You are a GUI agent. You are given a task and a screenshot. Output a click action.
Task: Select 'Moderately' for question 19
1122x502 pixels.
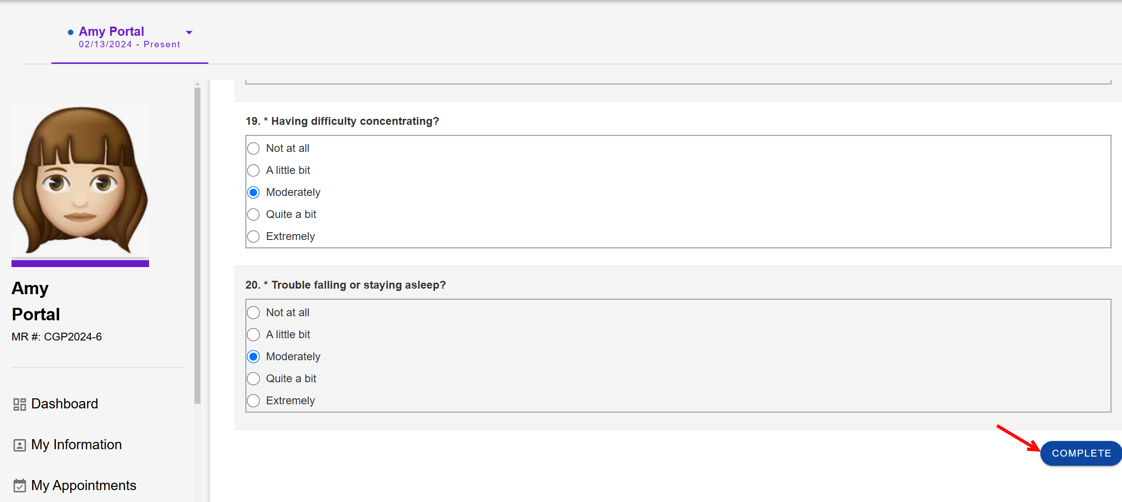(x=254, y=193)
